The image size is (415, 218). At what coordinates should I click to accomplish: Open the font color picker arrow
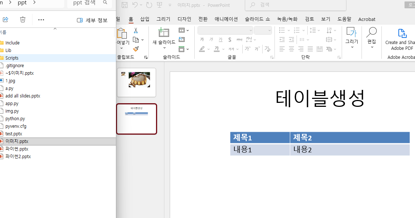(222, 49)
